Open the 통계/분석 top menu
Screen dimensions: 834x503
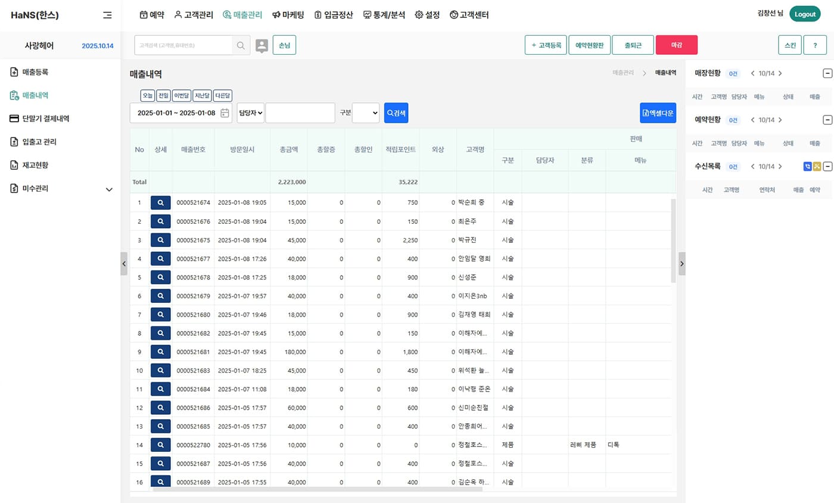384,15
